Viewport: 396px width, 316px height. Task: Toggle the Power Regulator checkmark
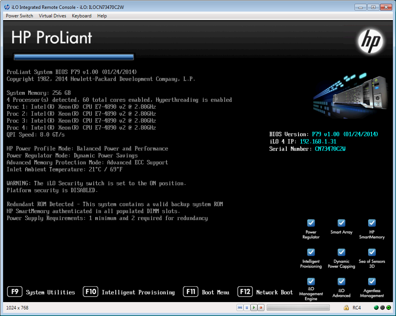tap(311, 223)
